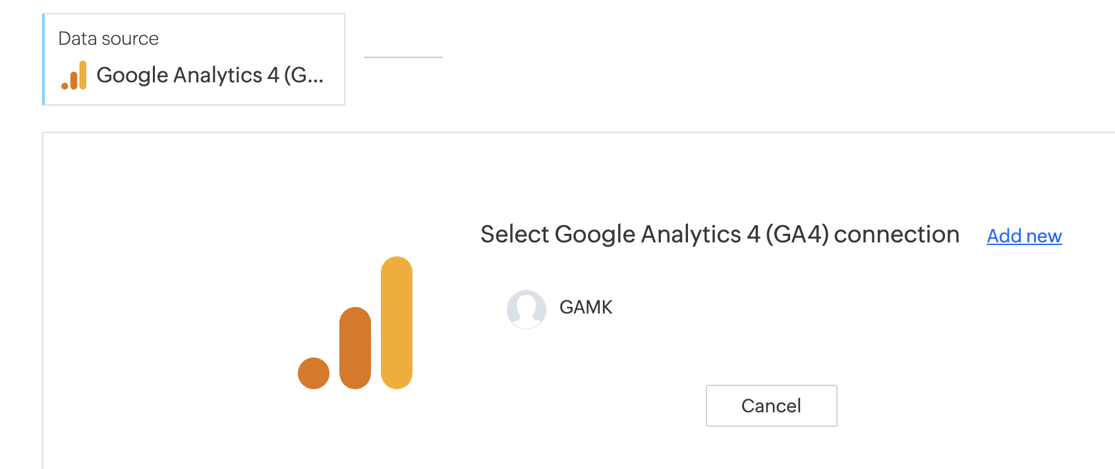Screen dimensions: 1115x469
Task: Click the word 'connection' in the heading
Action: click(896, 234)
